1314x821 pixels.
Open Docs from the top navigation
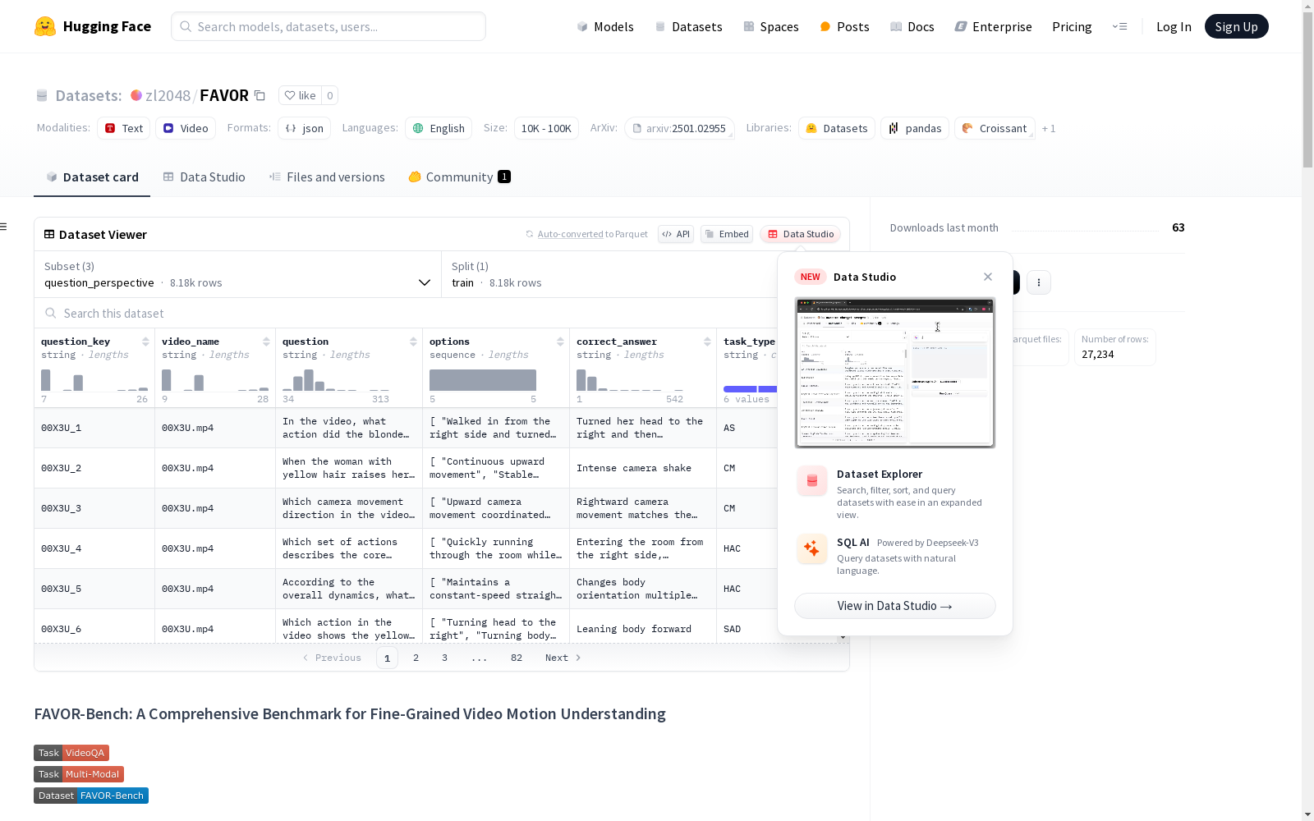(912, 26)
